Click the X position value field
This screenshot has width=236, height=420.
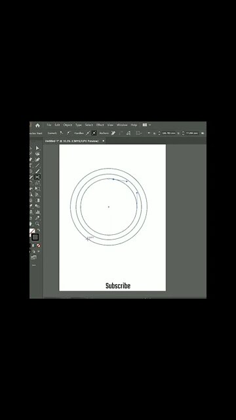coord(168,133)
